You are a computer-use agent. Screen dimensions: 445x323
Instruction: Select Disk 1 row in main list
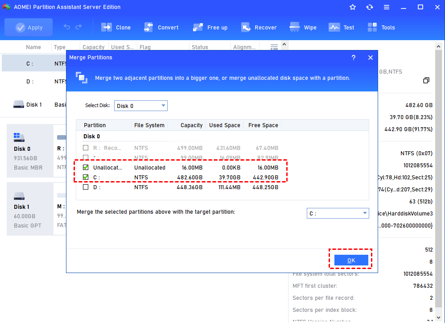(x=34, y=105)
